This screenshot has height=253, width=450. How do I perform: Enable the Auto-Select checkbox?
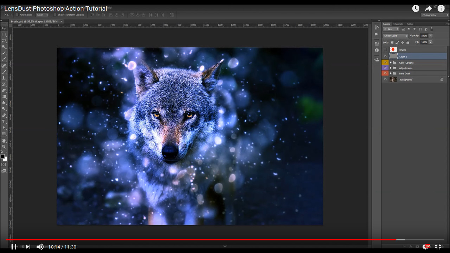click(x=17, y=15)
